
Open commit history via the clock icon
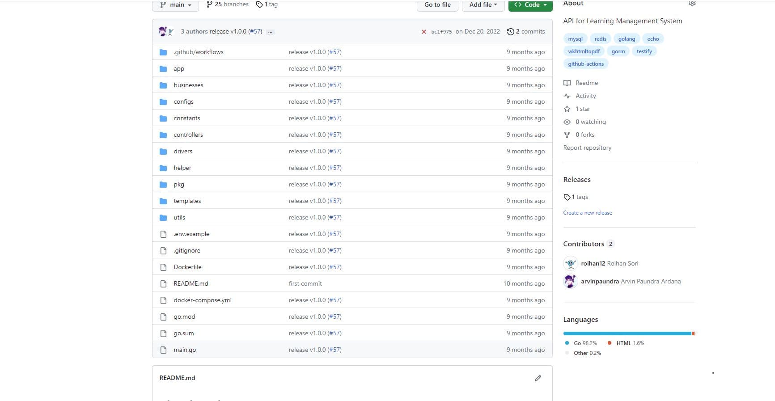point(510,32)
